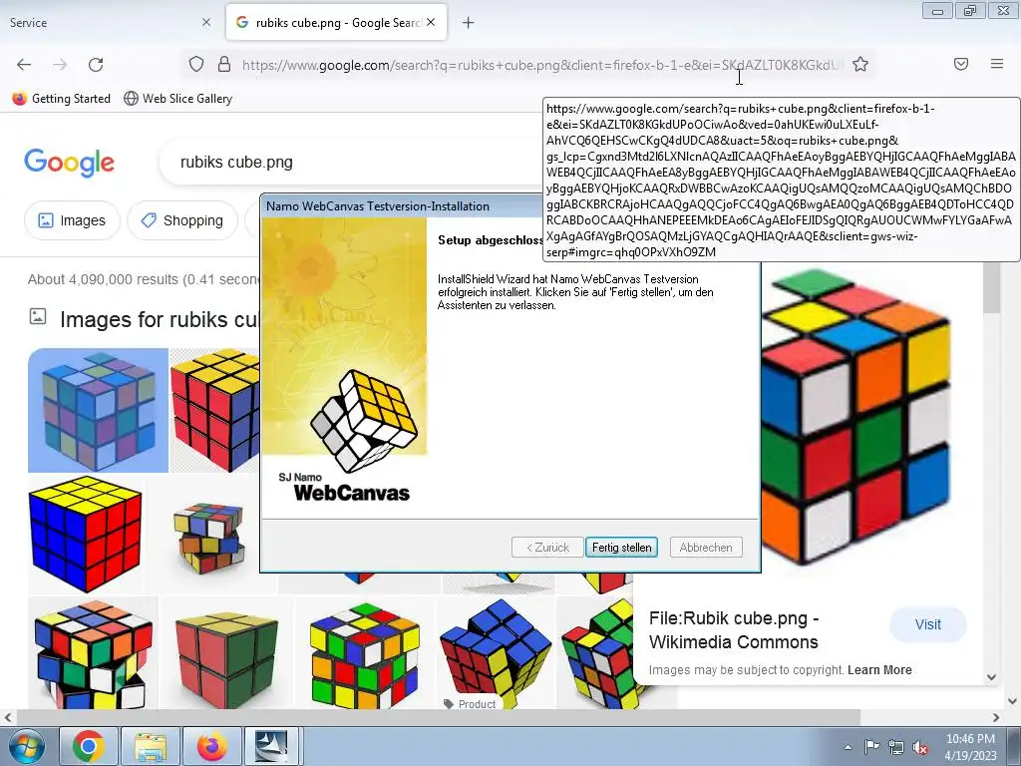Screen dimensions: 1021x766
Task: Click the image panel scroll-down arrow
Action: coord(991,677)
